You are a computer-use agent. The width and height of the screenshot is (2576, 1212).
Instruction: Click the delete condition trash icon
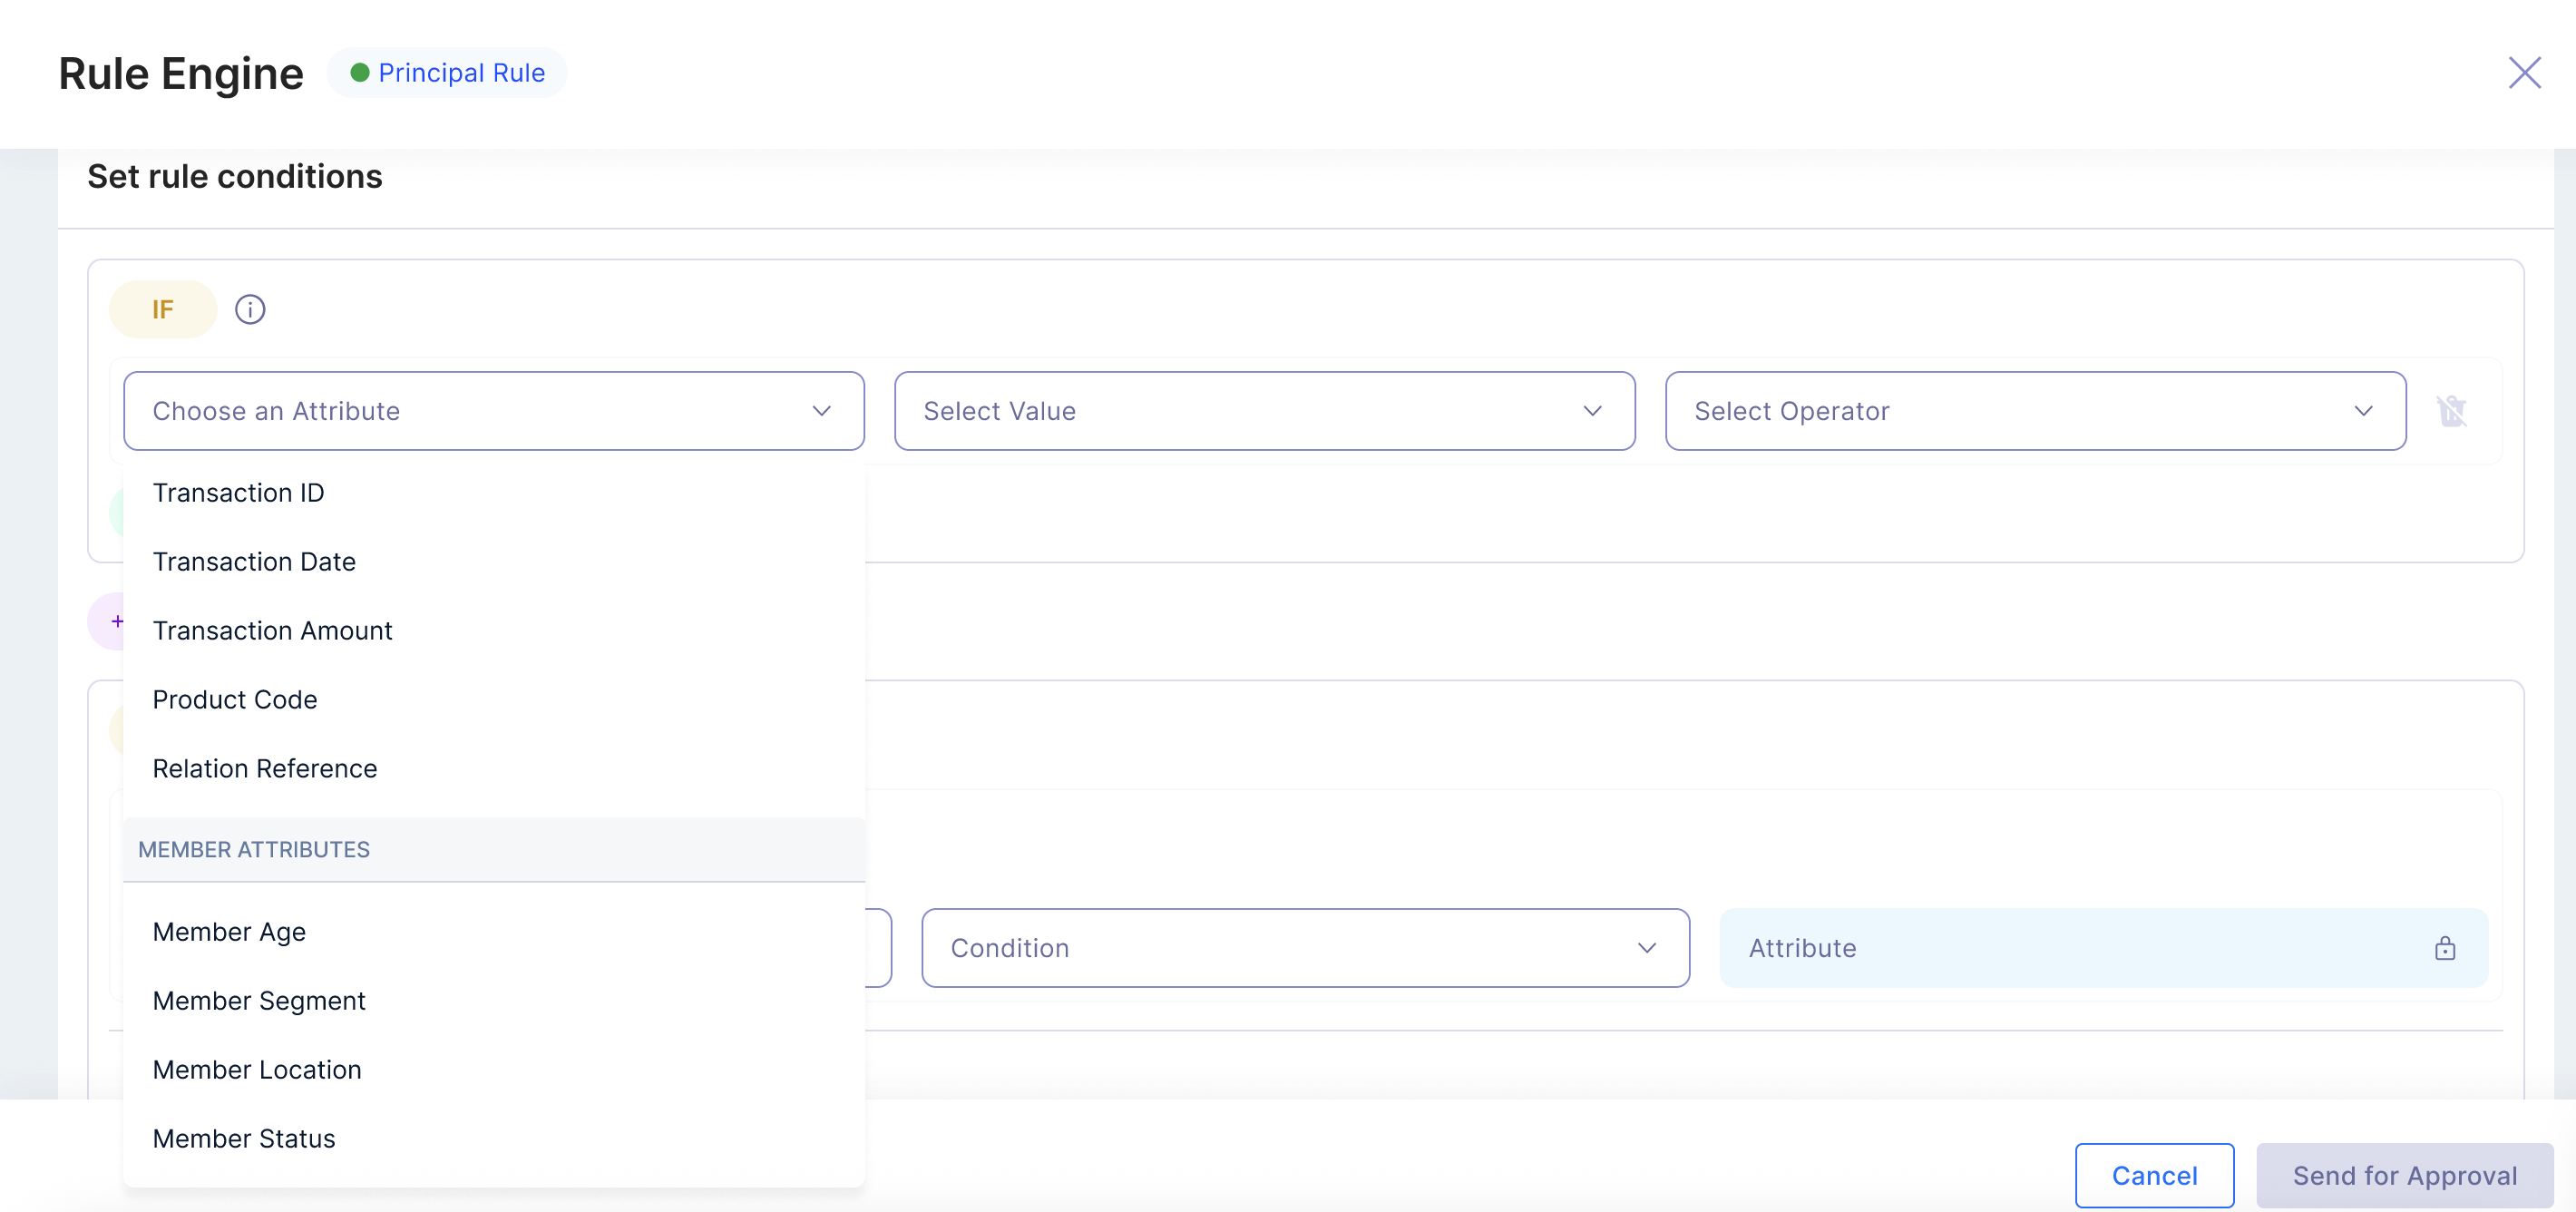click(2451, 411)
